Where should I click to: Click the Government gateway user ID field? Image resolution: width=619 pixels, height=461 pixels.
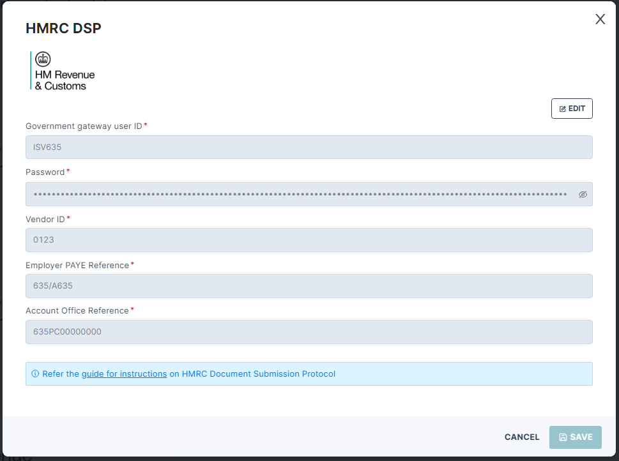click(x=309, y=147)
